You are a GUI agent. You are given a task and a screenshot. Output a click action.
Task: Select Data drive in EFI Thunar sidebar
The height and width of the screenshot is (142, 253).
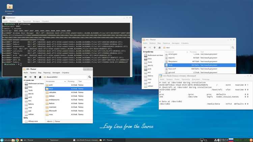[x=28, y=87]
